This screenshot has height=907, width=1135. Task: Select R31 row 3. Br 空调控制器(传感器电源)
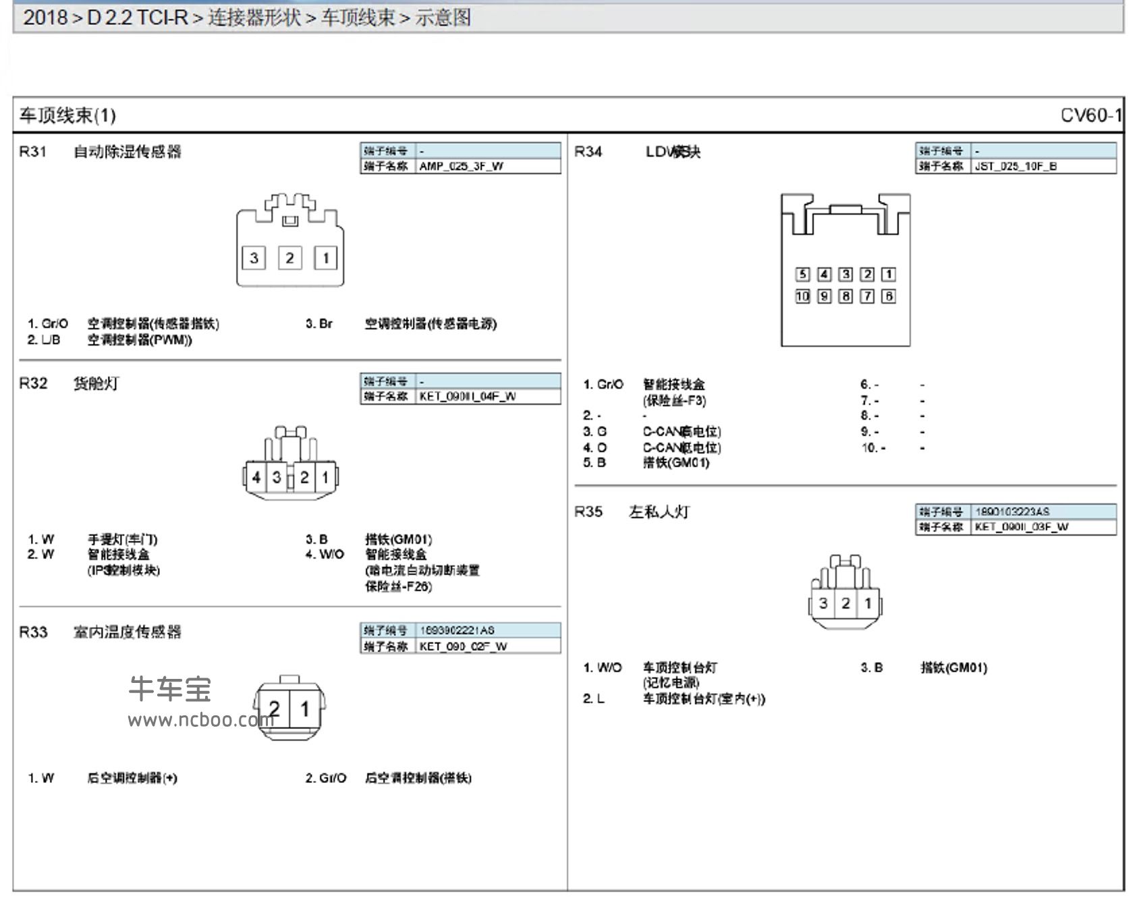point(402,324)
